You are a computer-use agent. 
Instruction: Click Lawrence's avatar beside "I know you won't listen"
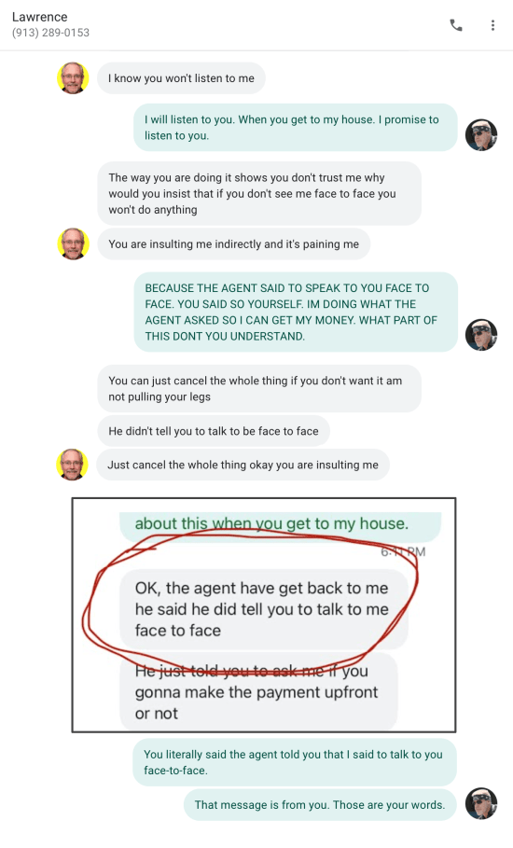(x=73, y=78)
